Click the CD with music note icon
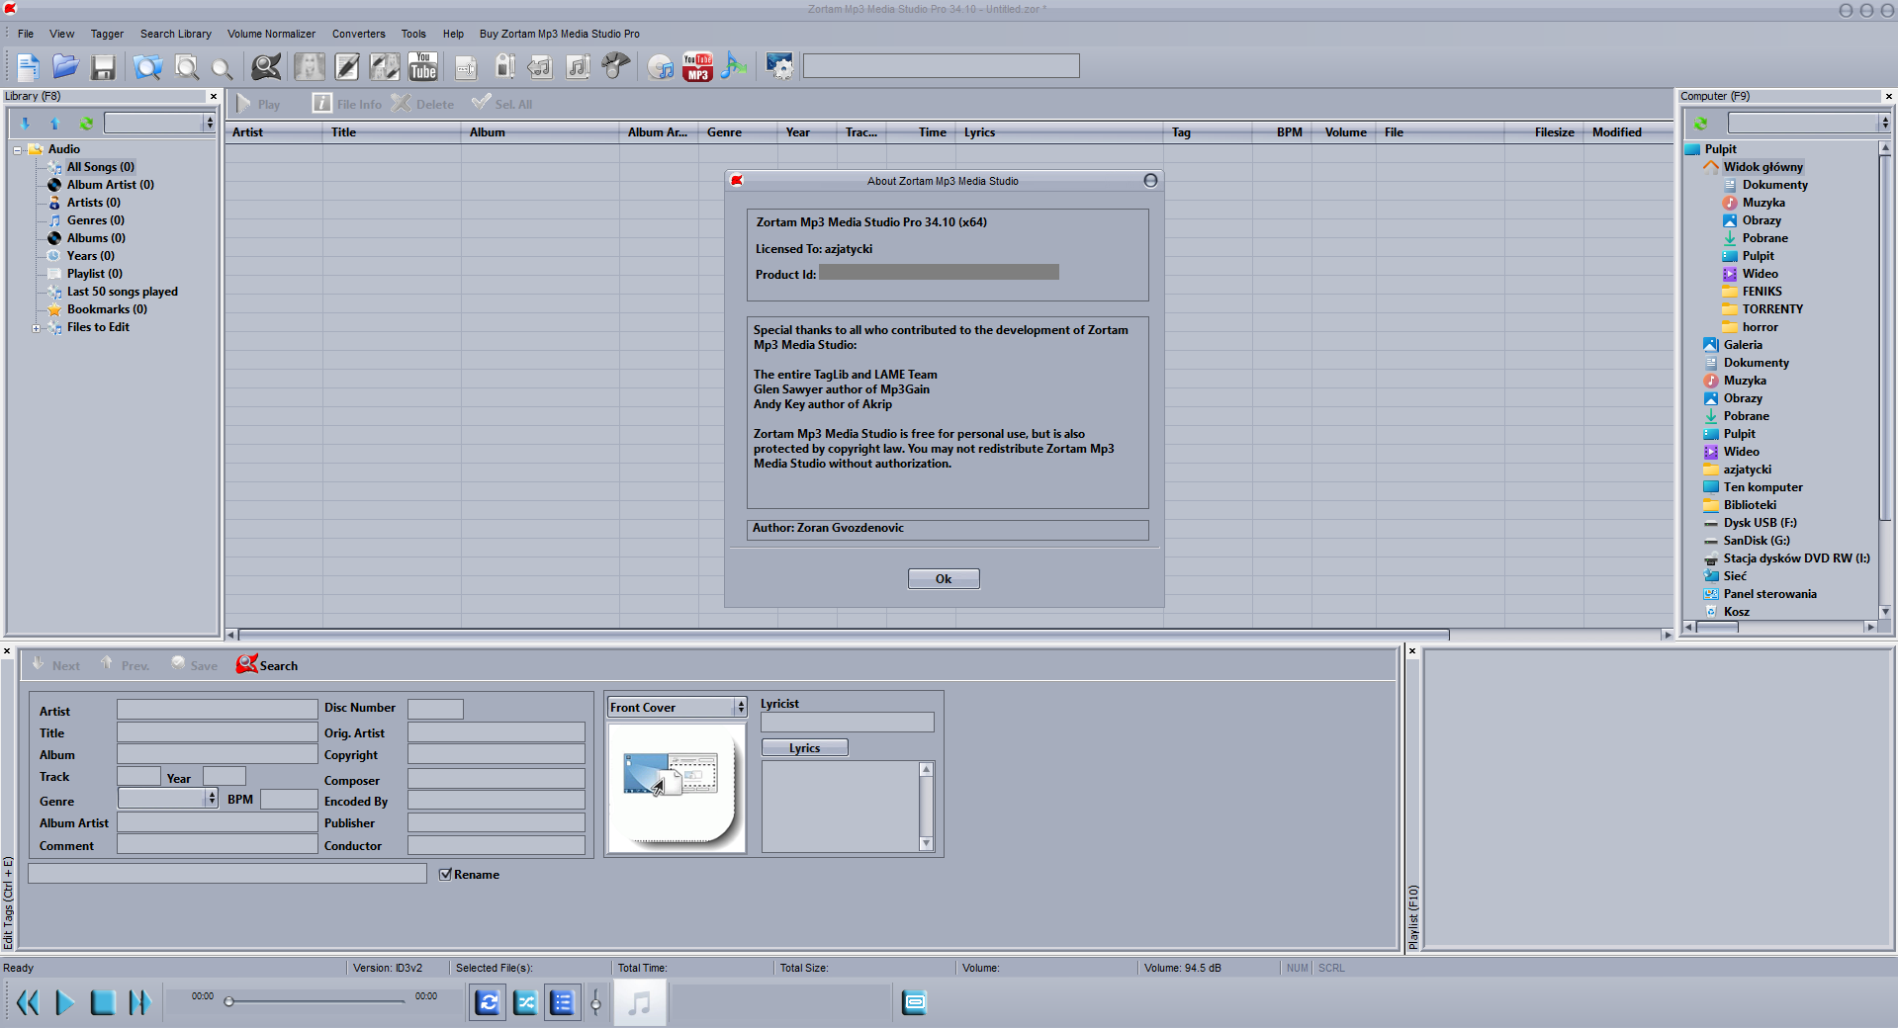Image resolution: width=1898 pixels, height=1028 pixels. coord(661,66)
